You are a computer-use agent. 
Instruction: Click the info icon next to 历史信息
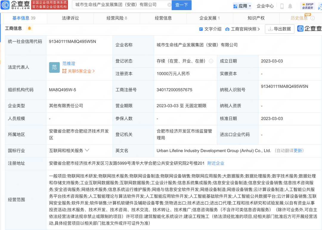tap(312, 18)
